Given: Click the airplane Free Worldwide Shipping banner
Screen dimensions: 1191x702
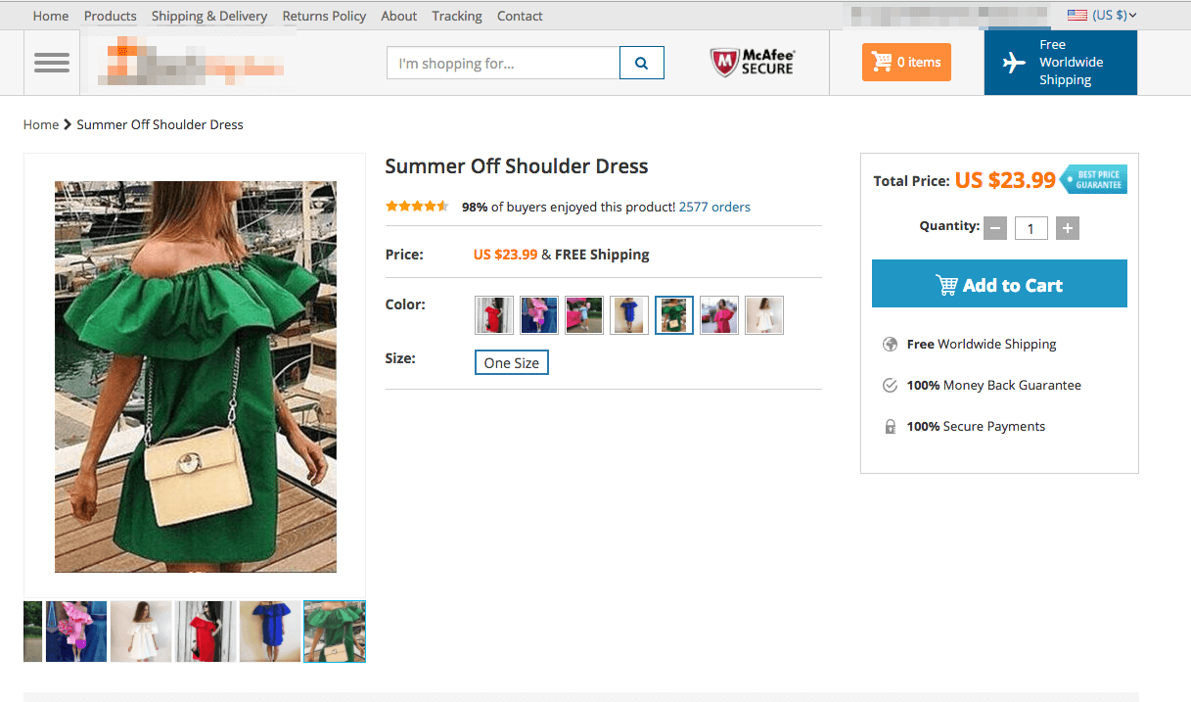Looking at the screenshot, I should tap(1061, 63).
